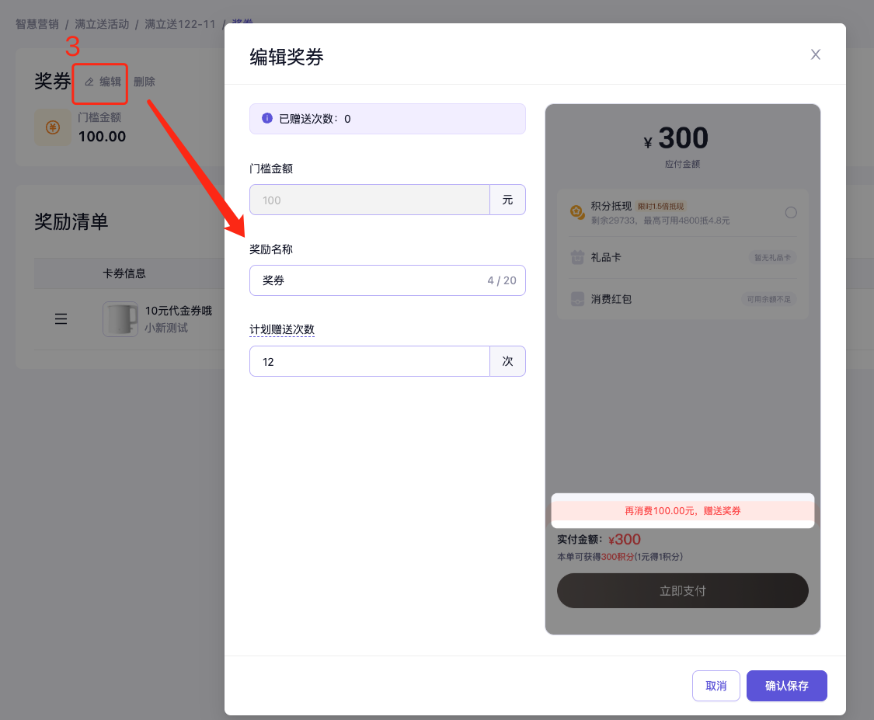The width and height of the screenshot is (874, 720).
Task: Click the yen coin icon beside 门槛金额
Action: coord(53,127)
